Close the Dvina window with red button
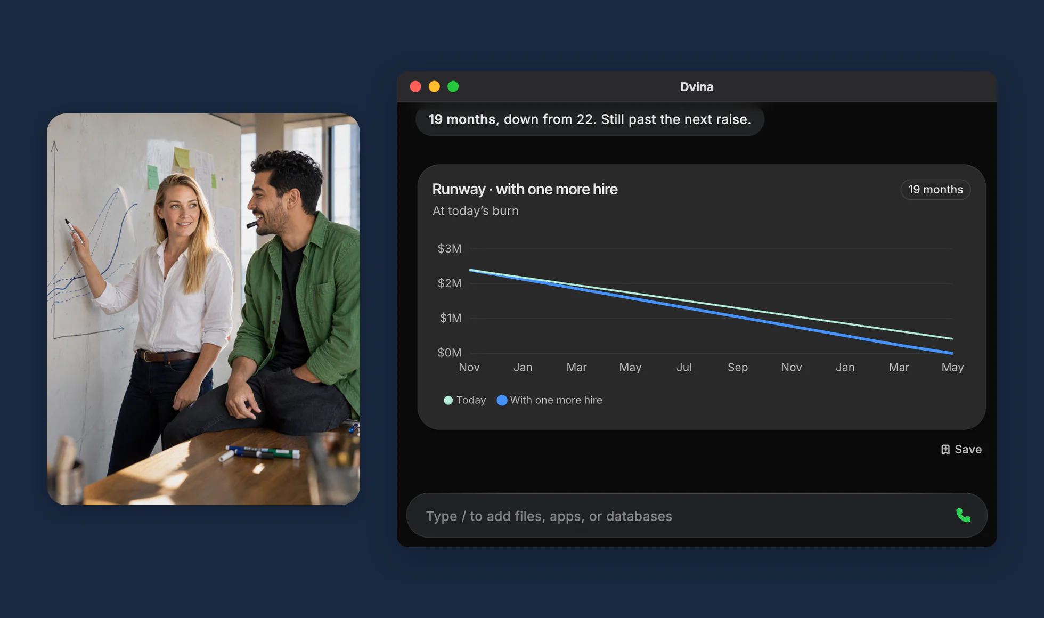The image size is (1044, 618). pos(415,86)
